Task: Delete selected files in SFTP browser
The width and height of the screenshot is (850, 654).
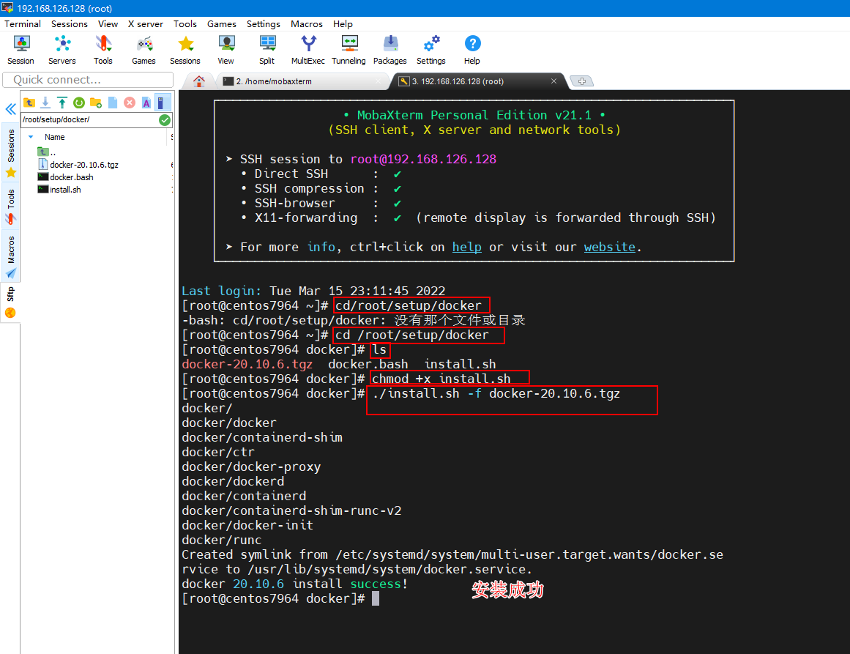Action: click(x=130, y=103)
